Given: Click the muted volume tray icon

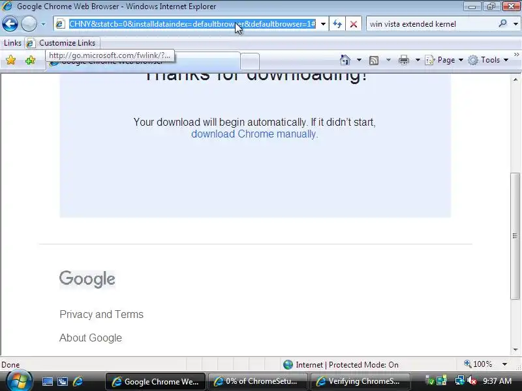Looking at the screenshot, I should 471,381.
